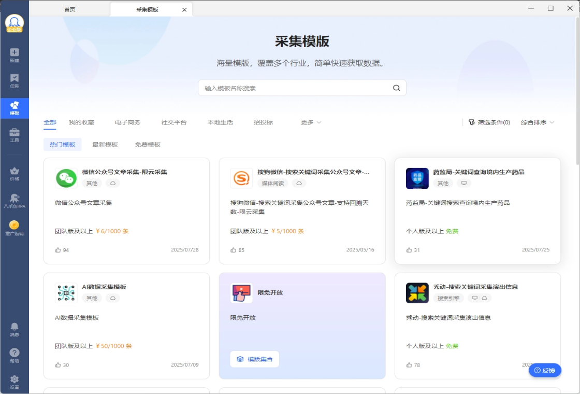Expand the 更多 category dropdown
The width and height of the screenshot is (580, 394).
click(311, 122)
